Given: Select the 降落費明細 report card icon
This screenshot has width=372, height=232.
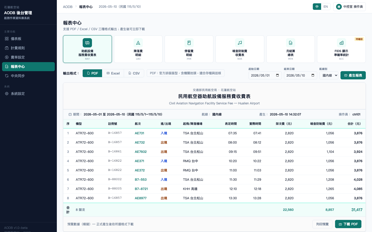Looking at the screenshot, I should pos(138,43).
